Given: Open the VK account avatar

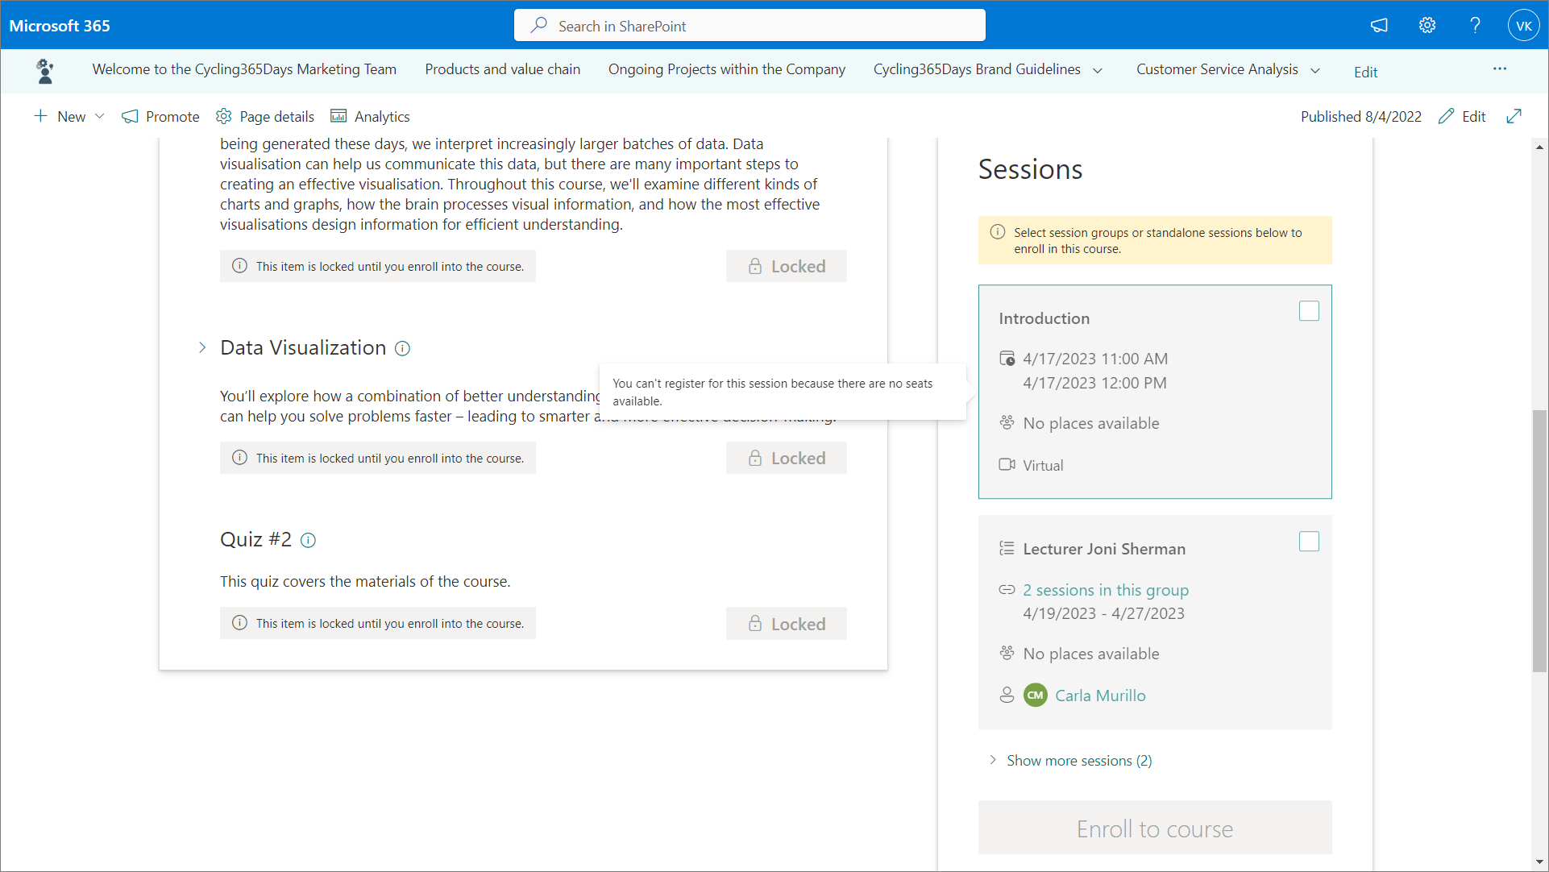Looking at the screenshot, I should (1523, 26).
